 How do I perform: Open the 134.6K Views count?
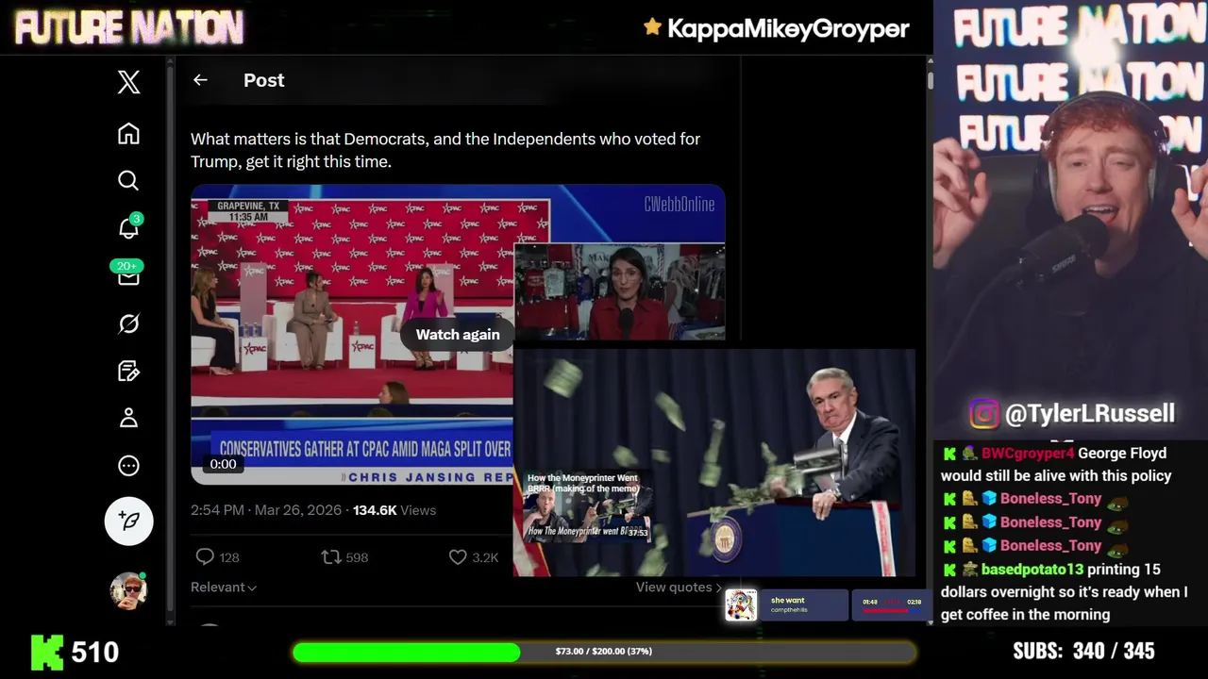(394, 510)
